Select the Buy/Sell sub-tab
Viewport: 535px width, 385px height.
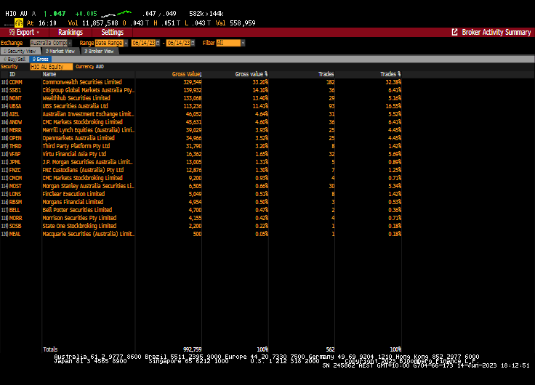coord(15,60)
